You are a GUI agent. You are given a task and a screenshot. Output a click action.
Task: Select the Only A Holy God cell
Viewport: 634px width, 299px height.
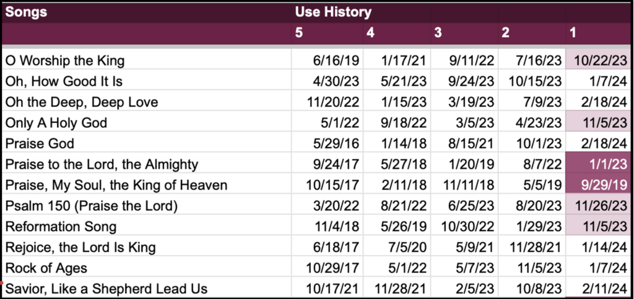(56, 123)
